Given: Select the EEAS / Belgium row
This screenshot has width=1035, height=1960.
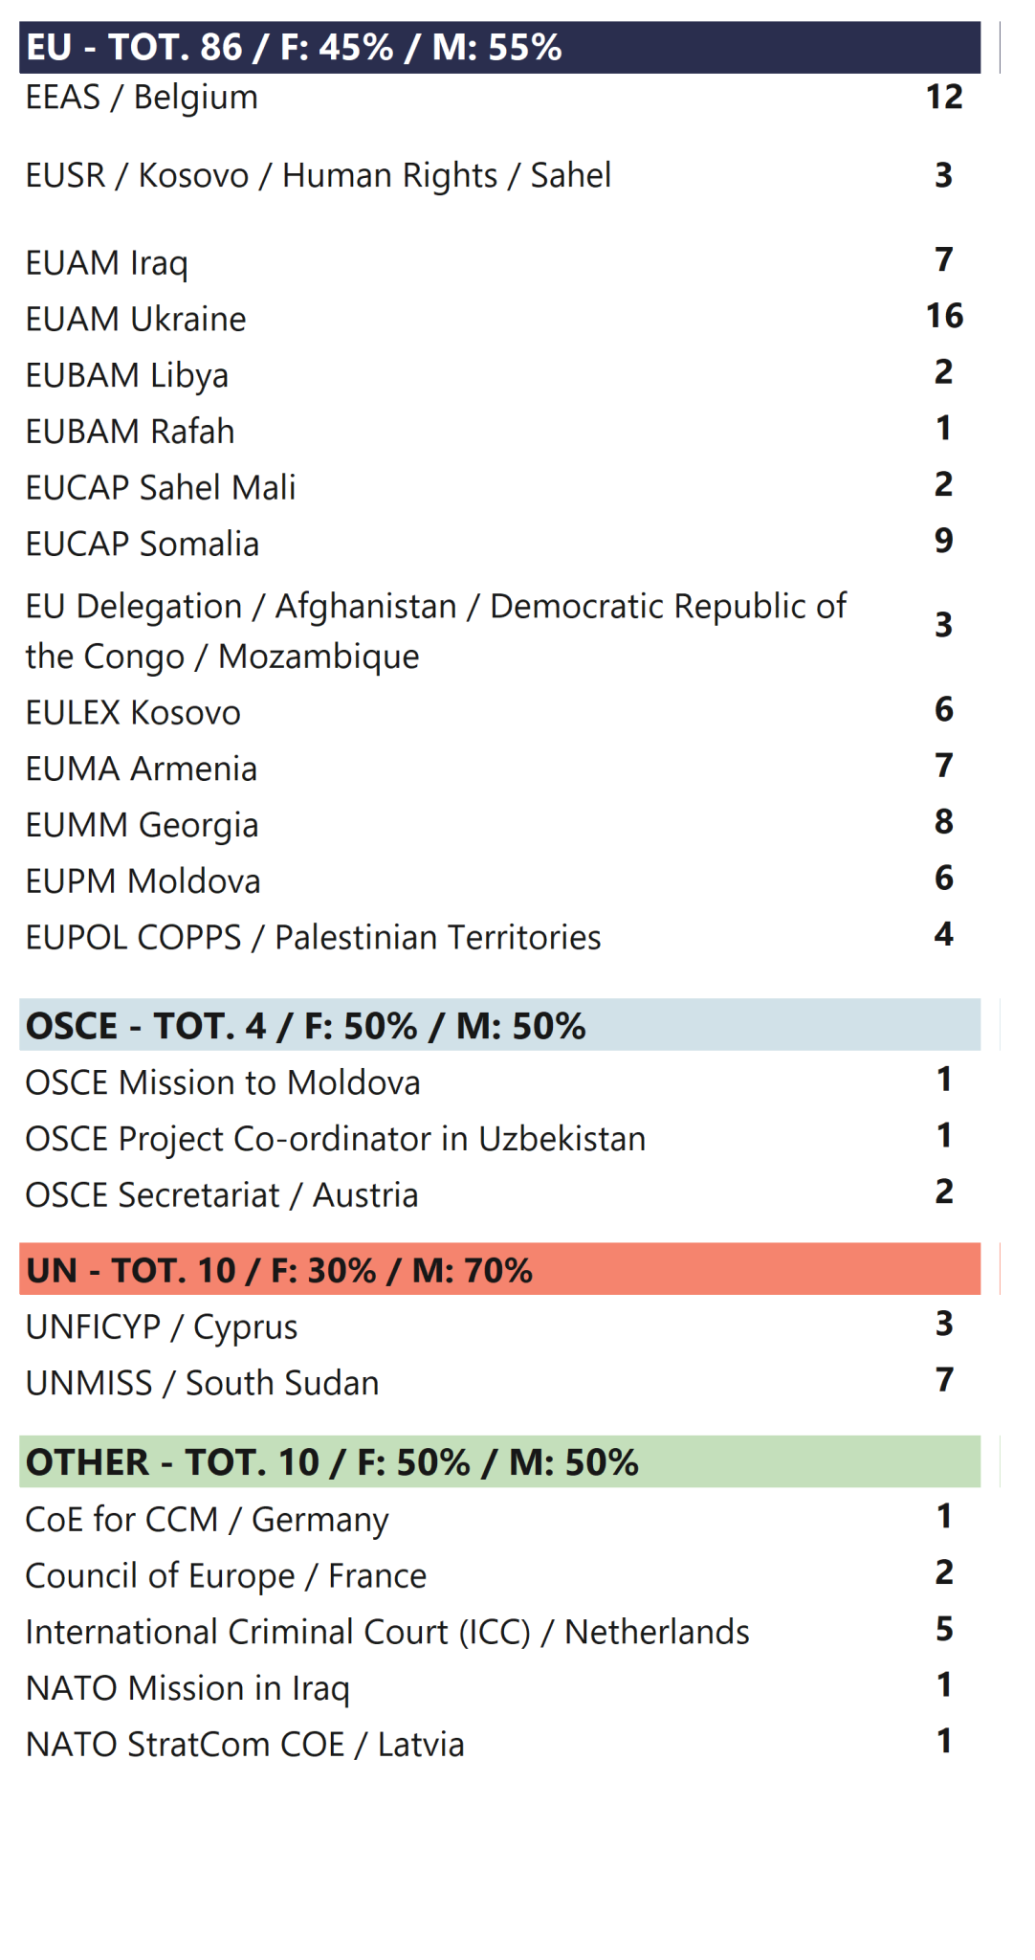Looking at the screenshot, I should (x=142, y=98).
